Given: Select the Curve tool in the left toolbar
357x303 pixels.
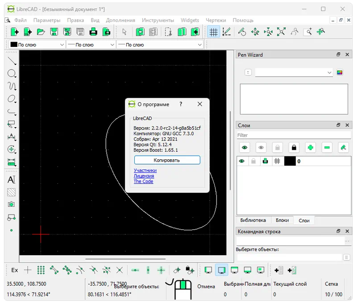Looking at the screenshot, I should (x=12, y=86).
